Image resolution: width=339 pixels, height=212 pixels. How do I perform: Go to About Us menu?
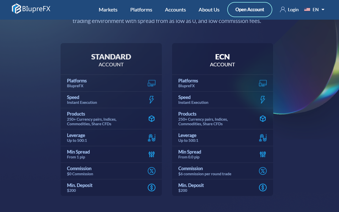[x=209, y=10]
